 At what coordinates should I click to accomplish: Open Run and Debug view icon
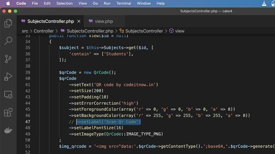point(8,77)
